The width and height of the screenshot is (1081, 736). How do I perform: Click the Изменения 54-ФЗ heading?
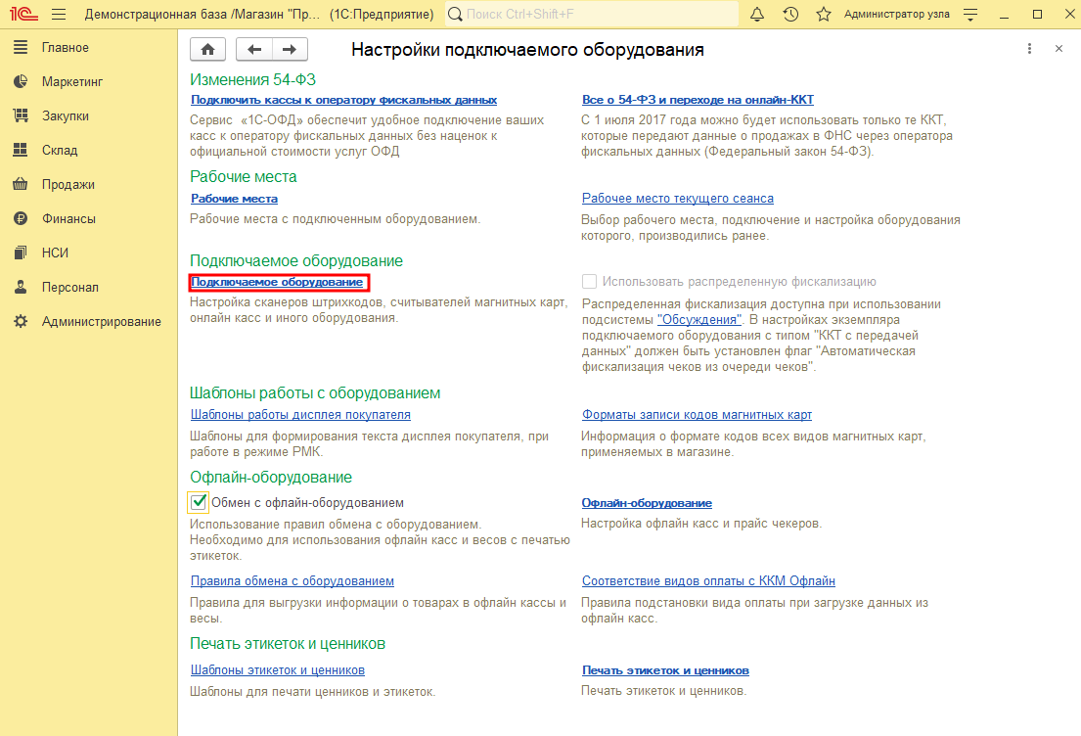(252, 79)
